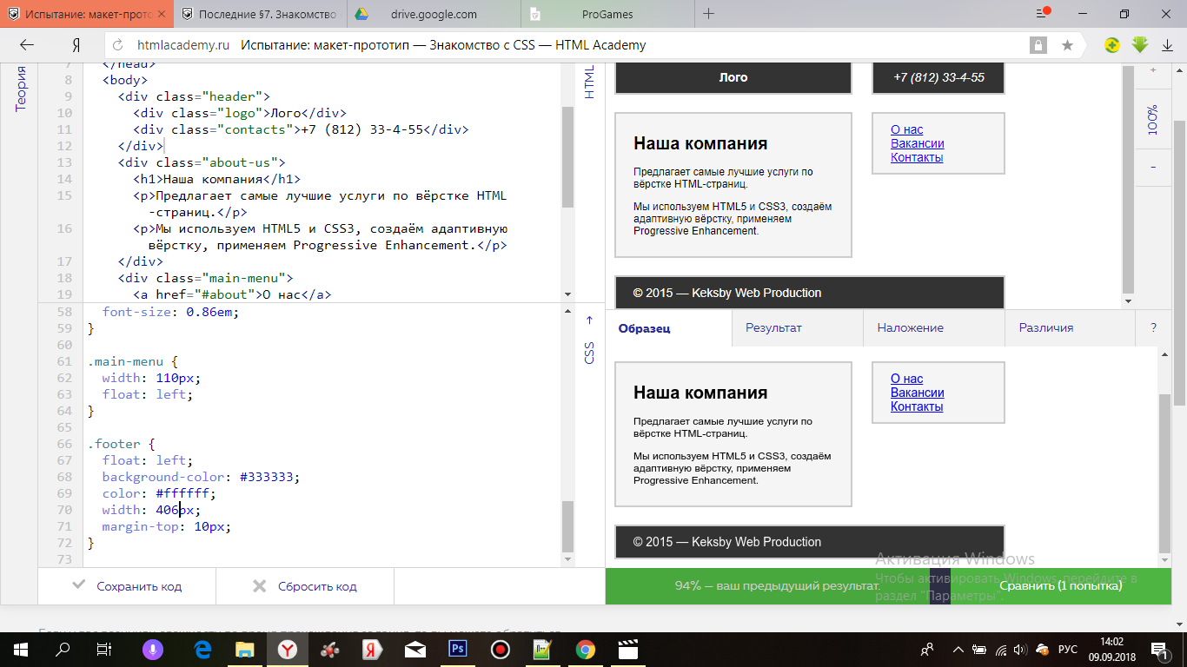Click the Сравнить (1 попытка) button
1187x667 pixels.
point(1060,585)
